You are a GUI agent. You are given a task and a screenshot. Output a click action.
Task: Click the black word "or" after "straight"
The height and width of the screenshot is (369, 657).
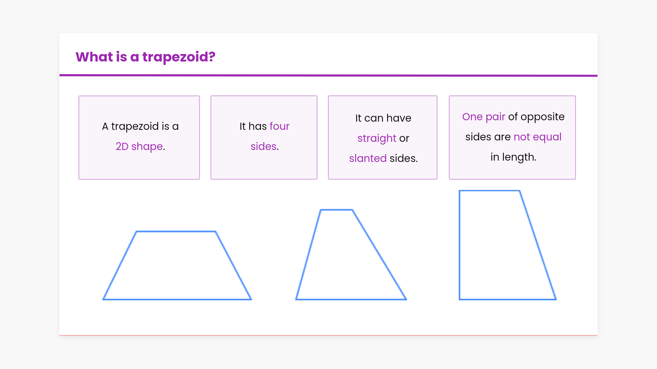tap(404, 138)
